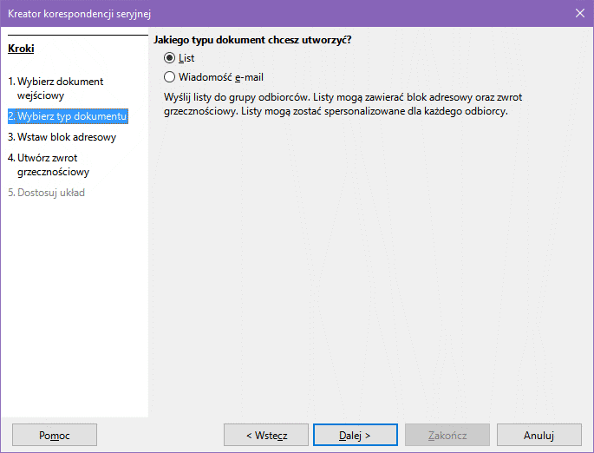Viewport: 594px width, 453px height.
Task: Jump to step 3 Wstaw blok adresowy
Action: click(x=62, y=137)
